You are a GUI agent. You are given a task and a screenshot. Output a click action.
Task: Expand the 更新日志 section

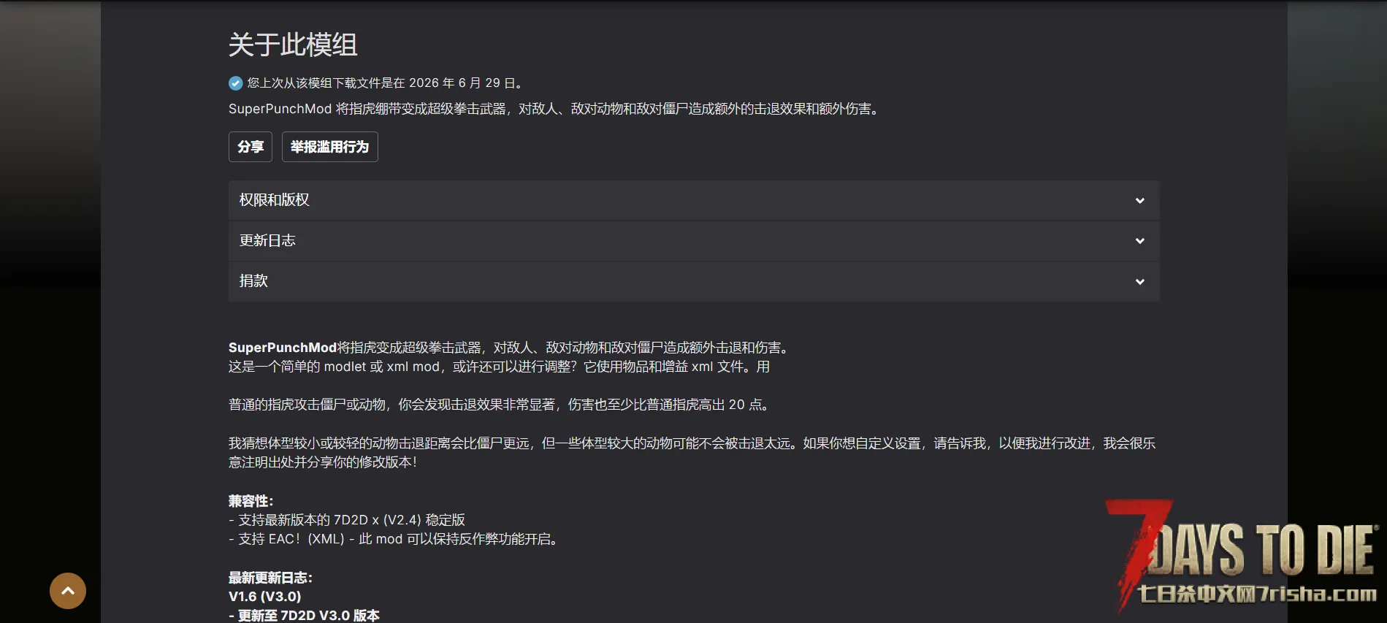pos(694,241)
